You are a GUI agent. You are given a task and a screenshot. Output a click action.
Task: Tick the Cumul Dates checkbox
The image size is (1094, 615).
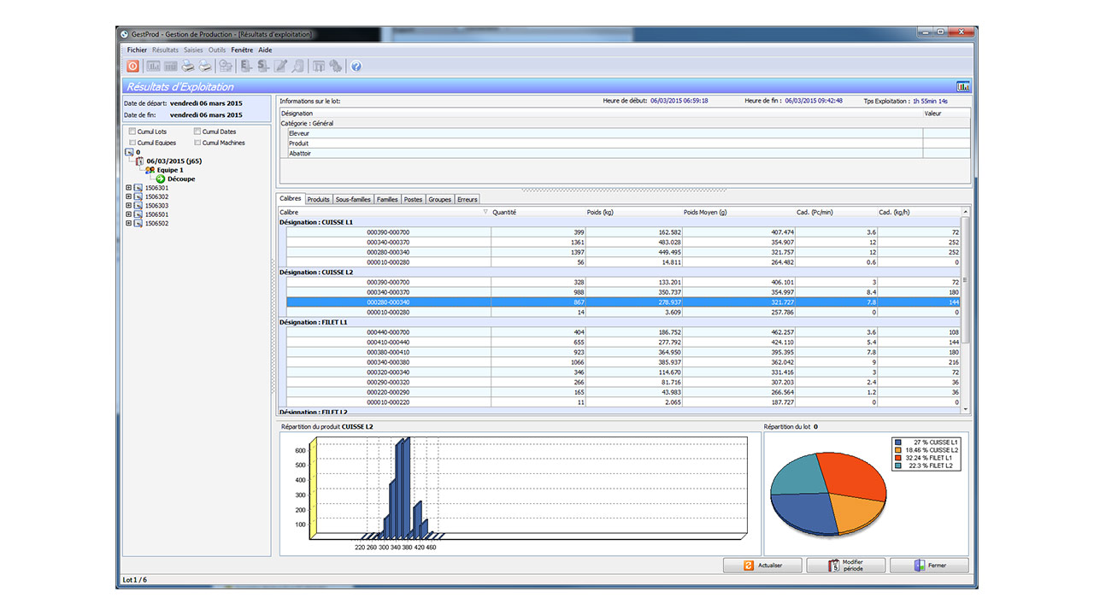pyautogui.click(x=197, y=132)
